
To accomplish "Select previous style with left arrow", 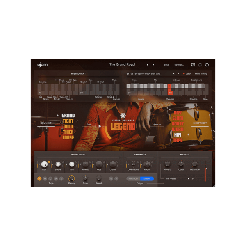I will point(174,74).
